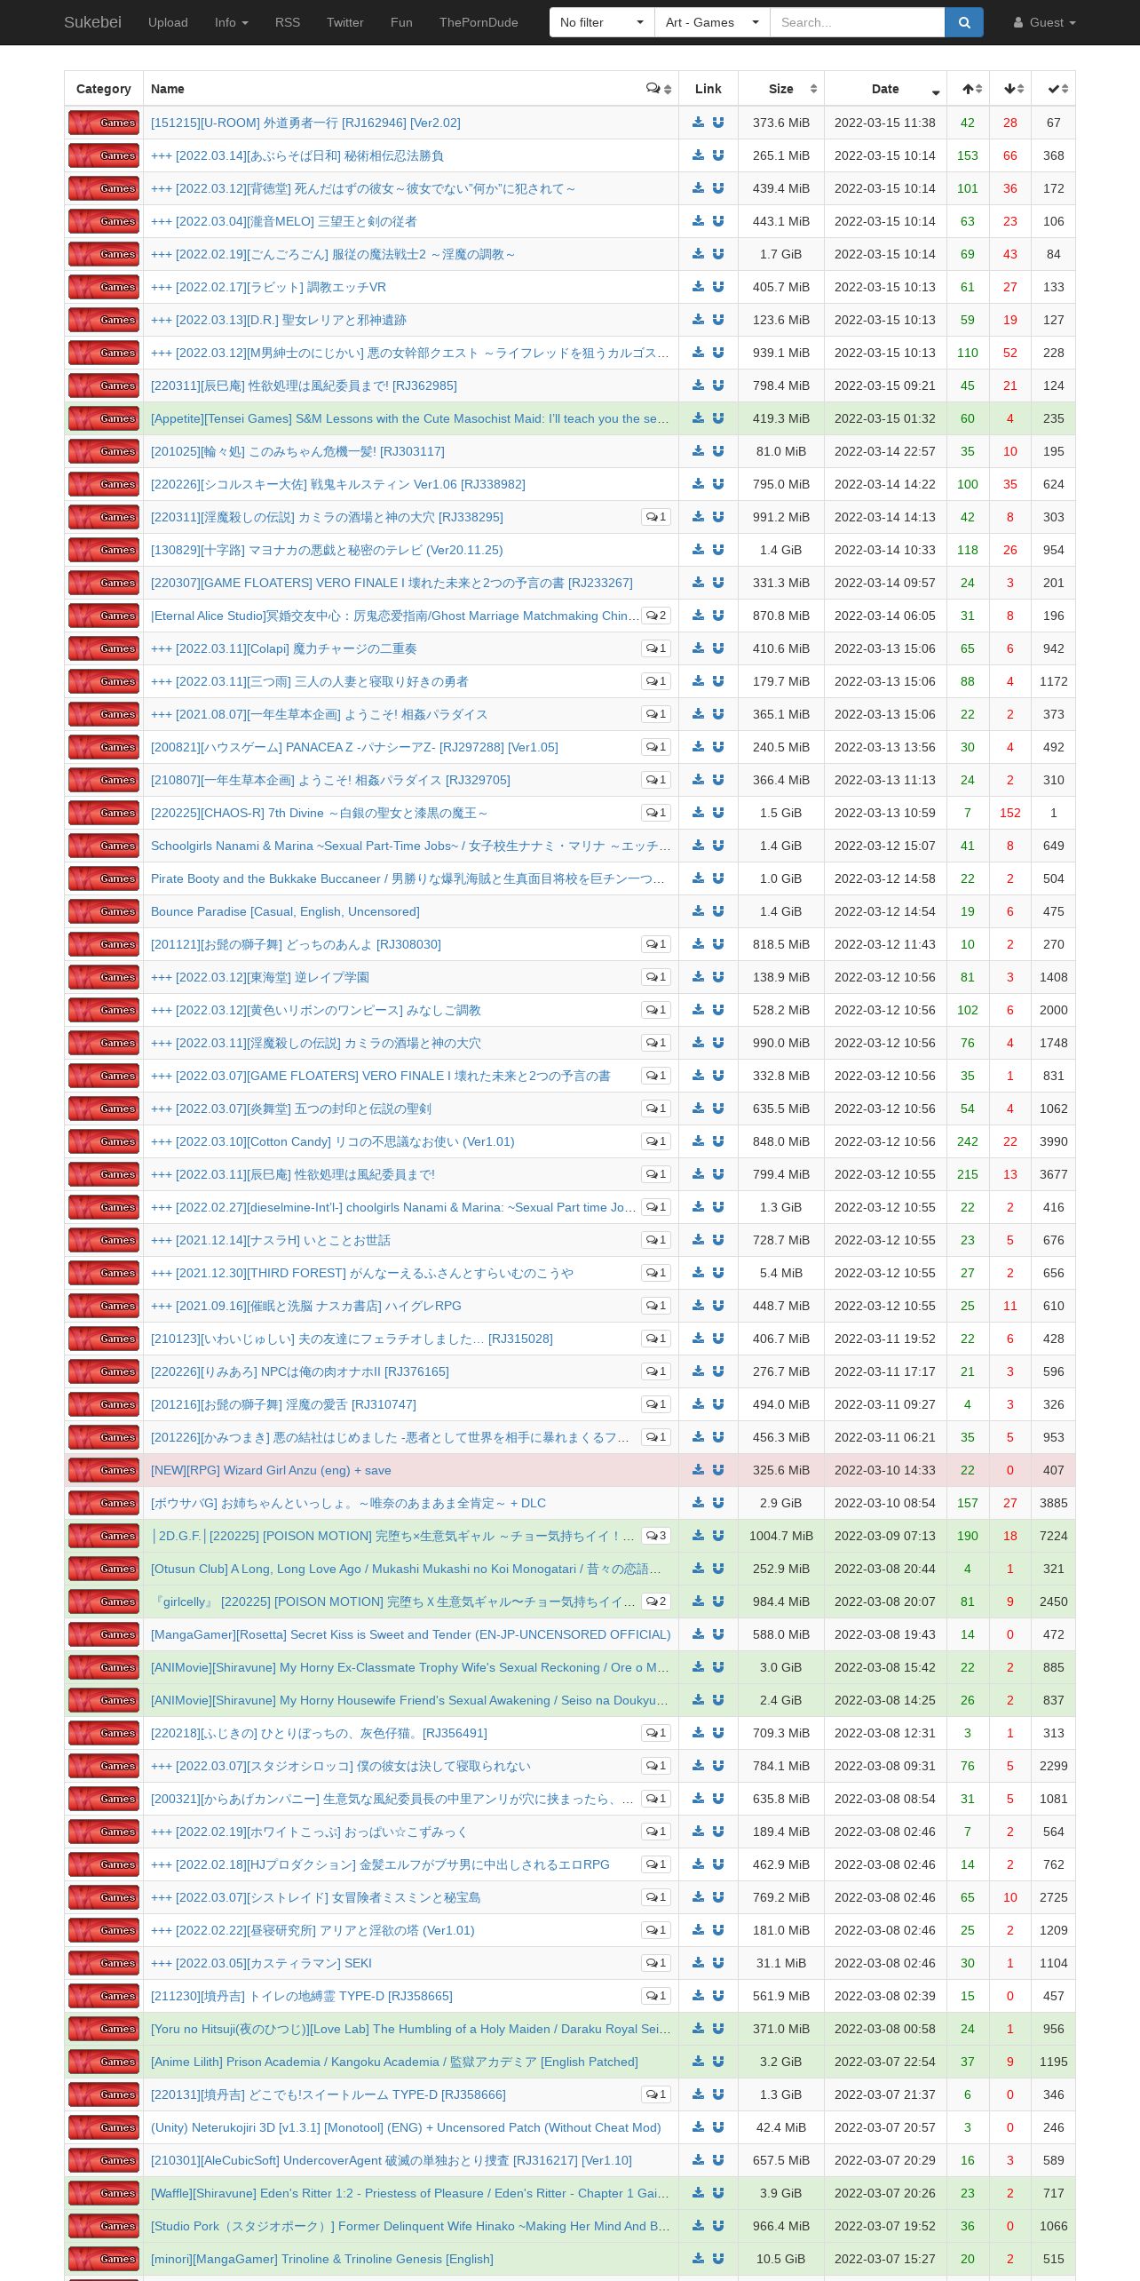This screenshot has height=2281, width=1140.
Task: Open the PANACEA Z [RJ297288] entry
Action: coord(354,747)
